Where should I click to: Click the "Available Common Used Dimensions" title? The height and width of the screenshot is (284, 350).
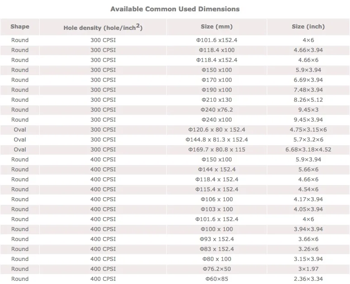click(175, 9)
